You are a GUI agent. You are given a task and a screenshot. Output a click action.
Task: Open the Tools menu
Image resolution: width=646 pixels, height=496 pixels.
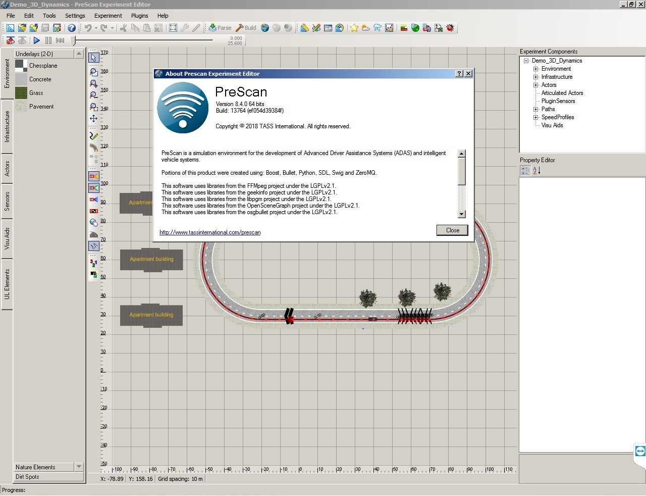(x=49, y=16)
